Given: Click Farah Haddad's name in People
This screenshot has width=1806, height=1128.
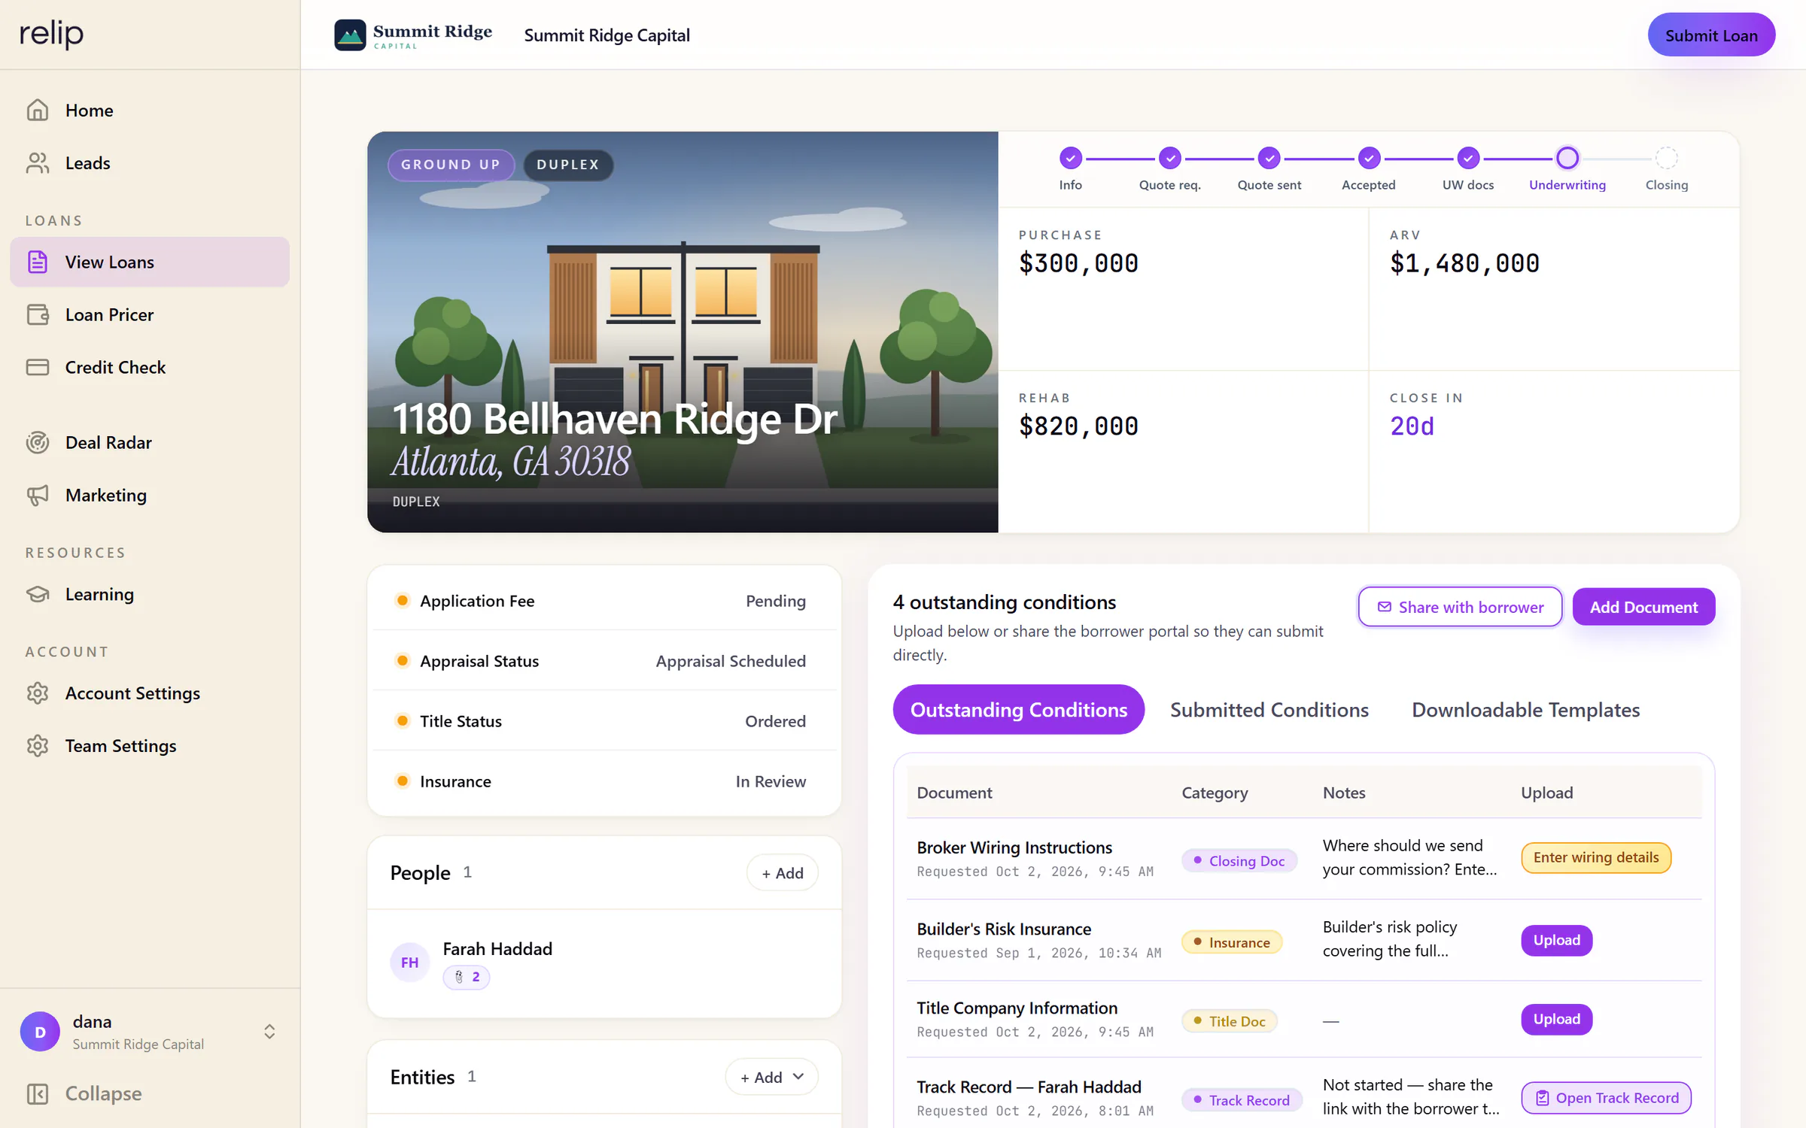Looking at the screenshot, I should (497, 948).
